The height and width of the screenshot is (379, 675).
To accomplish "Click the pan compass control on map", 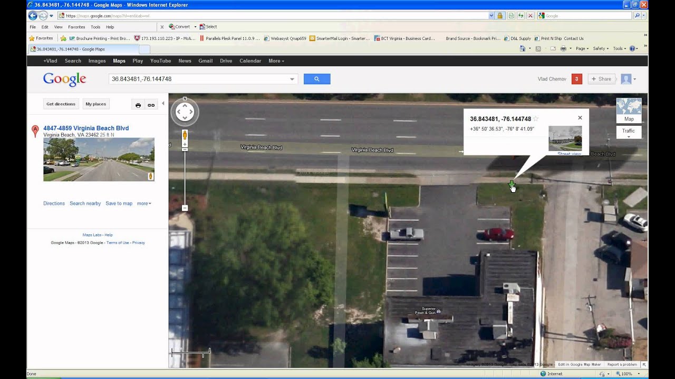I will coord(185,112).
